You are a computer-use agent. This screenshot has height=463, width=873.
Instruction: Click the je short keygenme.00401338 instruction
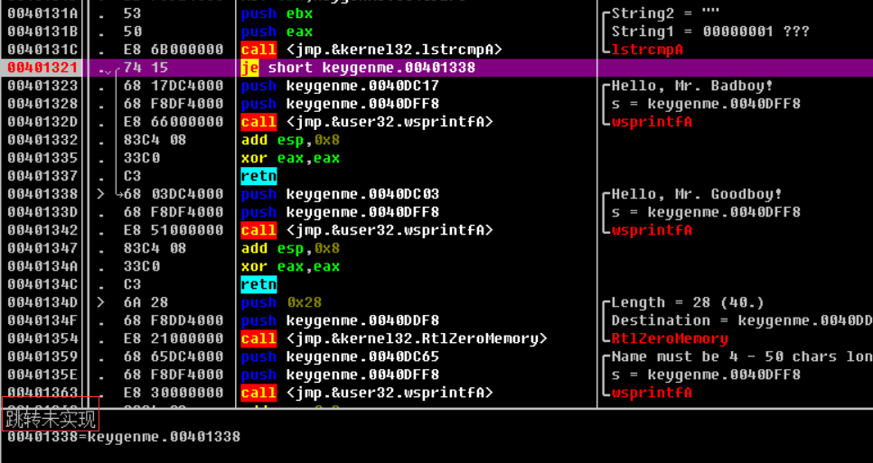point(357,68)
